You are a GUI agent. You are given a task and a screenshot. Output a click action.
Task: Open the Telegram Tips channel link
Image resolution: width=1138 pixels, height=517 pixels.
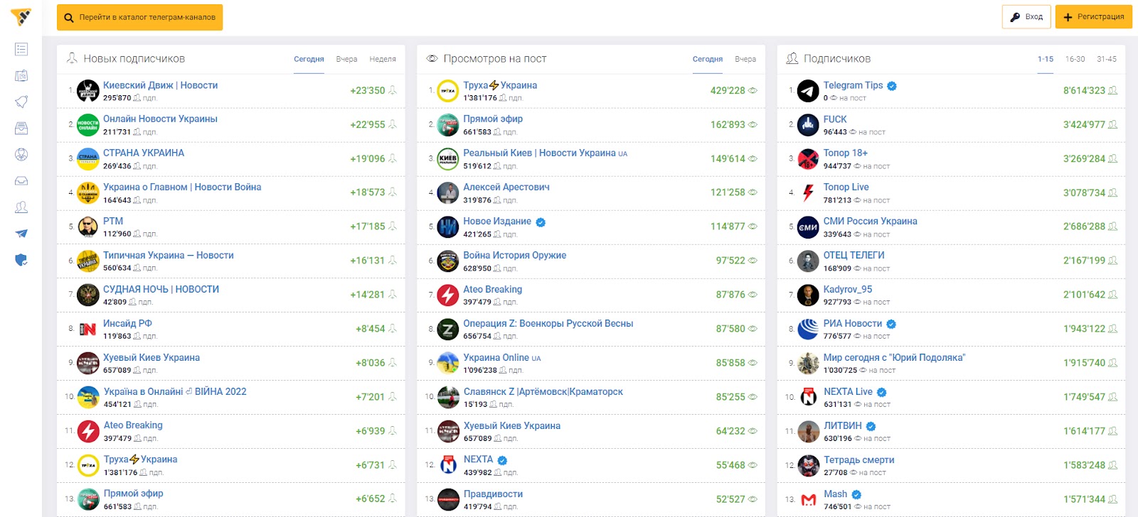[x=853, y=85]
